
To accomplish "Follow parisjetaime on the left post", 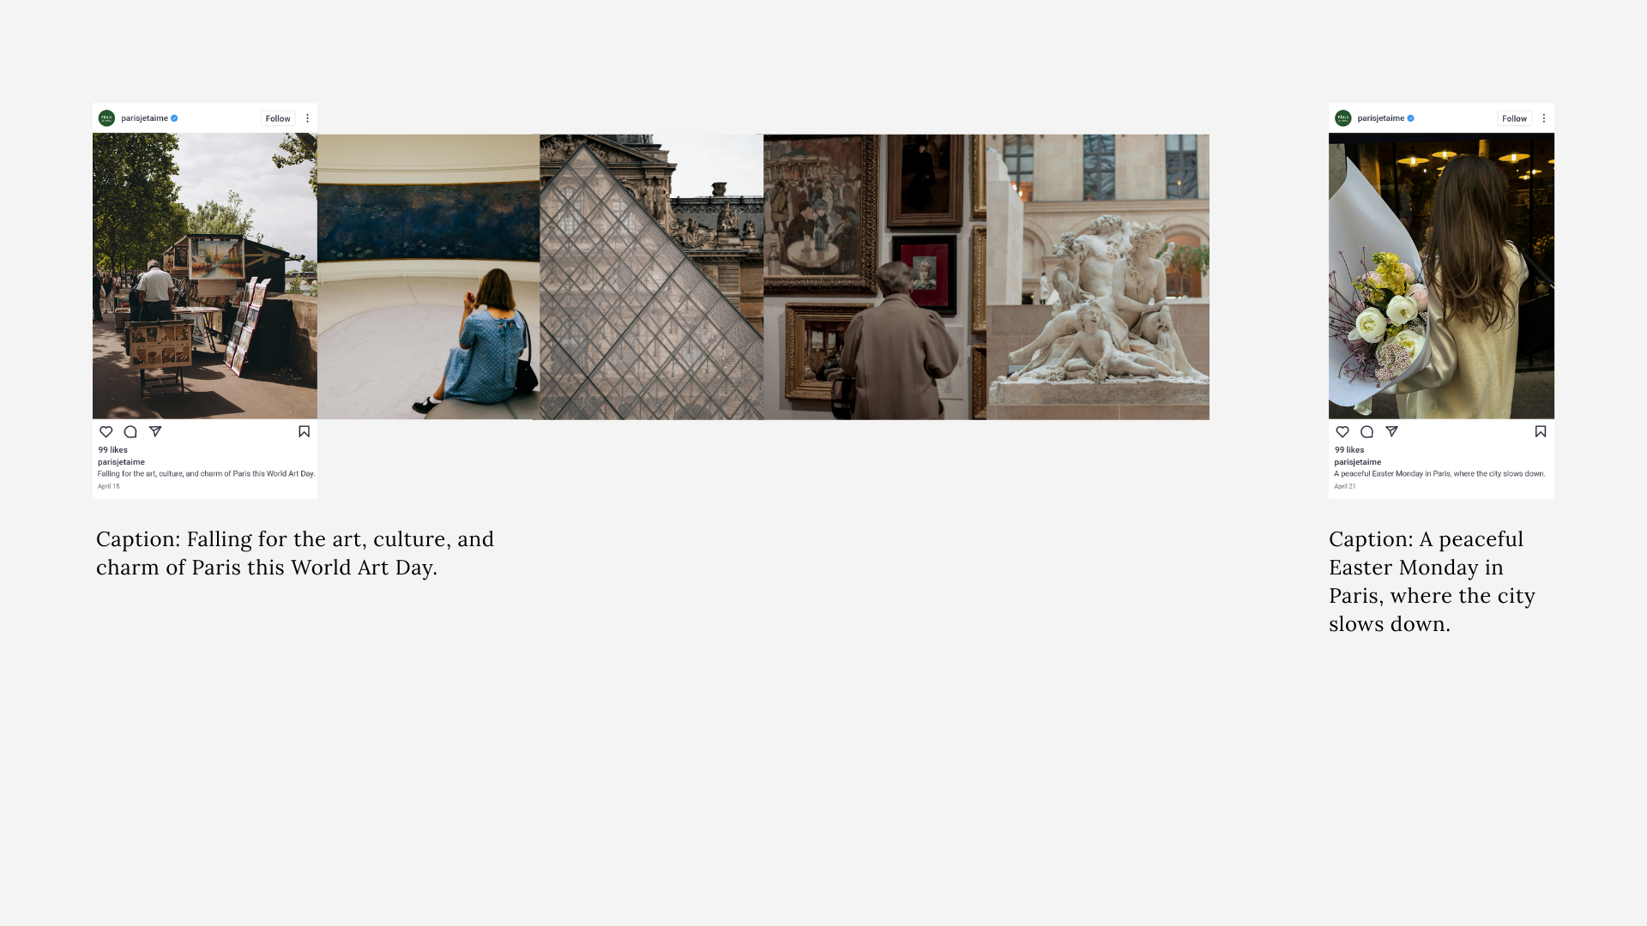I will 278,118.
